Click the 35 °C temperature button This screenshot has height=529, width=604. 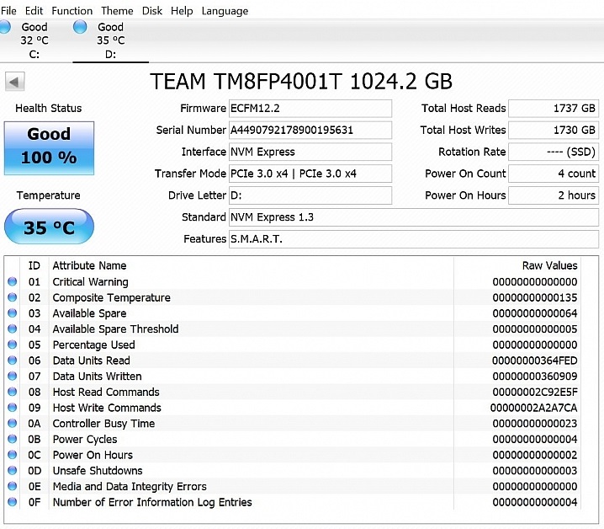[x=49, y=227]
